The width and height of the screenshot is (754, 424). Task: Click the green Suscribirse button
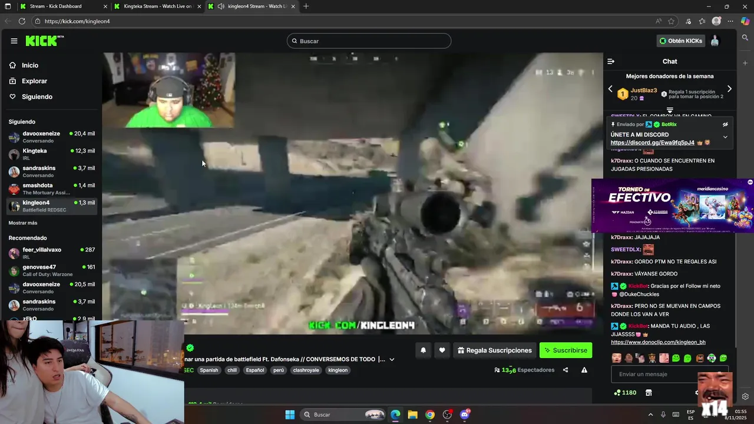[x=565, y=350]
